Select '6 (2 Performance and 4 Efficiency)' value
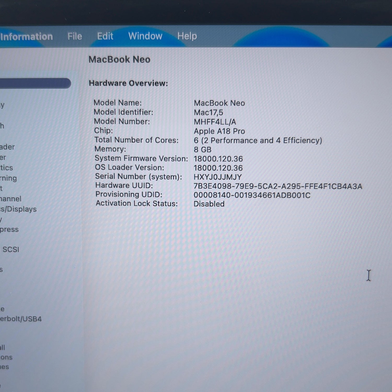This screenshot has width=392, height=392. coord(258,141)
